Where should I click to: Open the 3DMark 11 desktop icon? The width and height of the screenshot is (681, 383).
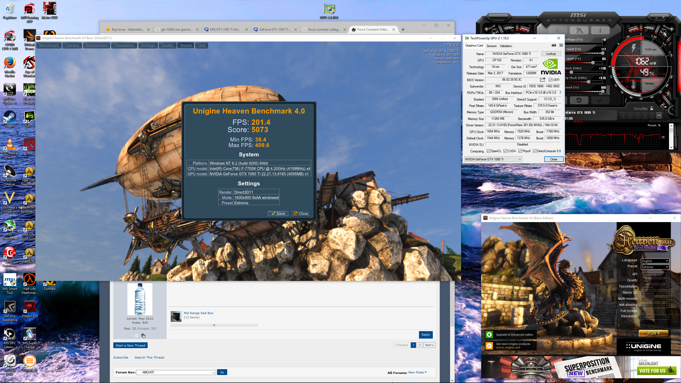coord(30,363)
